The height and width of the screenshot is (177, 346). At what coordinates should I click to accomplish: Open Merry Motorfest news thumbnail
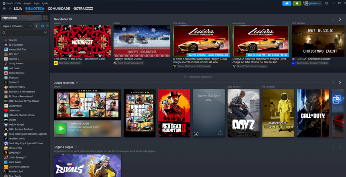(x=82, y=41)
